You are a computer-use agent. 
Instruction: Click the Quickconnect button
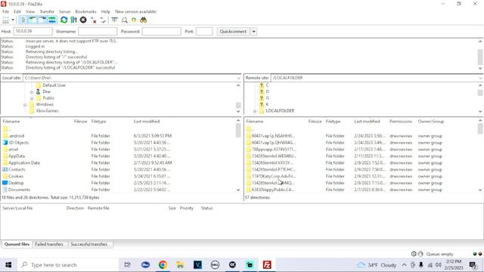[x=233, y=32]
